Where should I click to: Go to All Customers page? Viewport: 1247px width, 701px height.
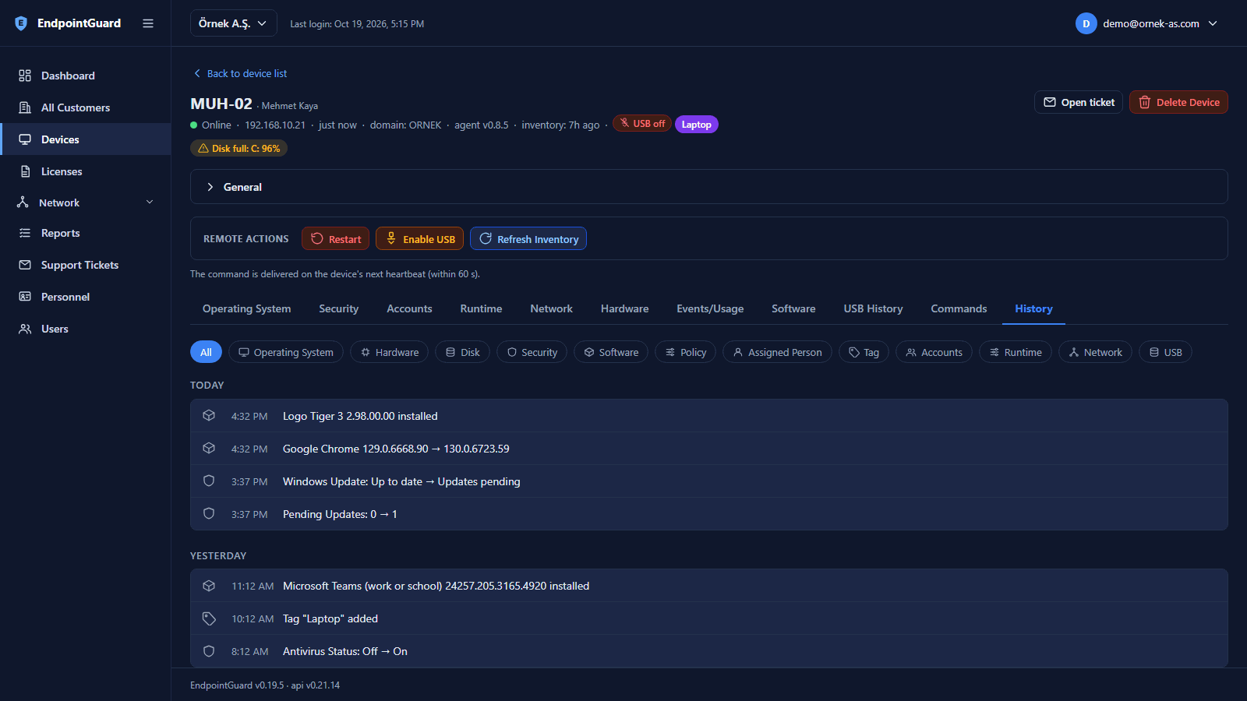point(86,107)
